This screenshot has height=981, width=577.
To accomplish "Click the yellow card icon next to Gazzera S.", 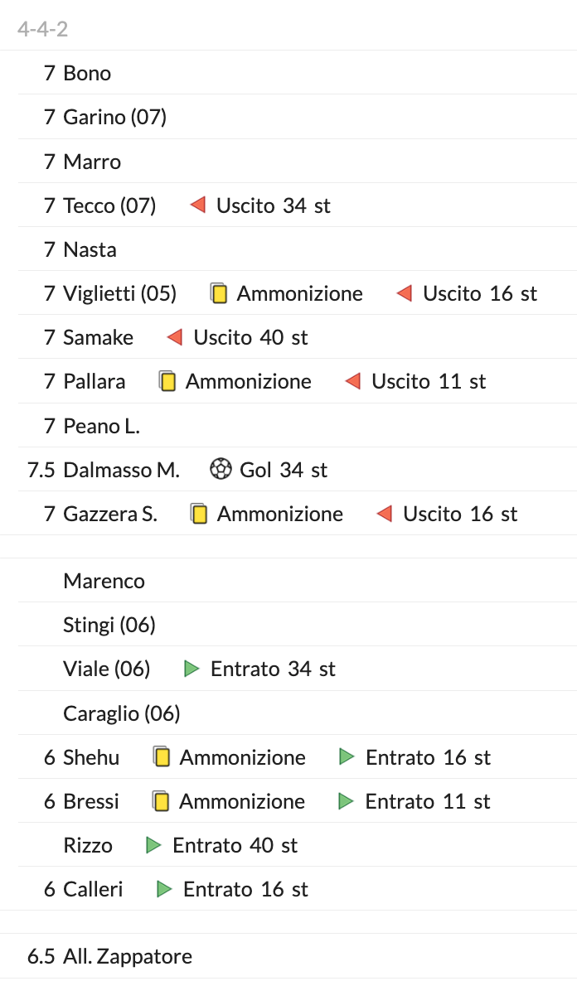I will (199, 514).
